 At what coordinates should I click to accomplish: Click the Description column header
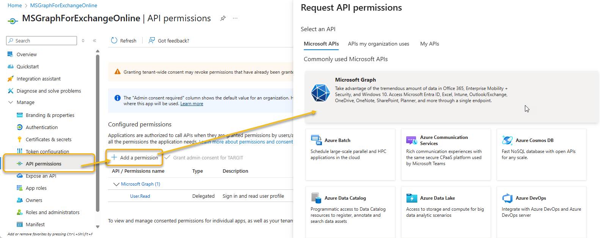pyautogui.click(x=236, y=171)
